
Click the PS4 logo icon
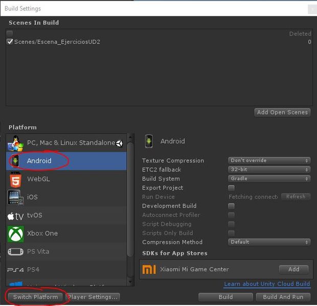click(15, 270)
